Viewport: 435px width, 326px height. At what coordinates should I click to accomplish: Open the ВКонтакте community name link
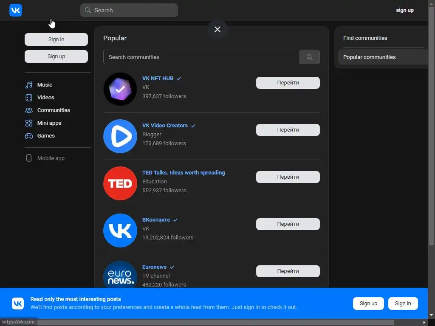coord(156,220)
